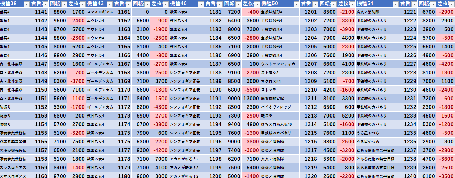
Task: Select the 転スラ cell
Action: tap(280, 116)
